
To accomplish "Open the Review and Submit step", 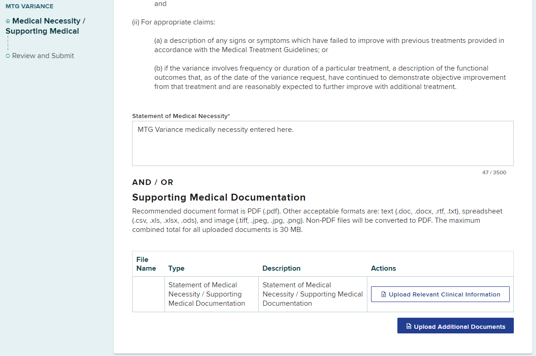I will (43, 56).
